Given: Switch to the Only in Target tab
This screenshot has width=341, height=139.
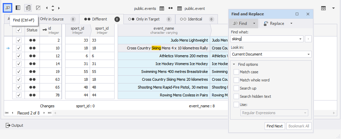Looking at the screenshot, I should [149, 19].
